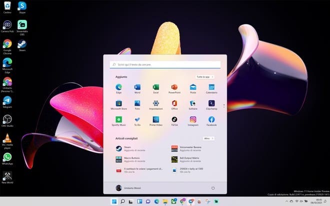Screen dimensions: 330x206
Task: Open Excel in the Start menu
Action: (156, 87)
